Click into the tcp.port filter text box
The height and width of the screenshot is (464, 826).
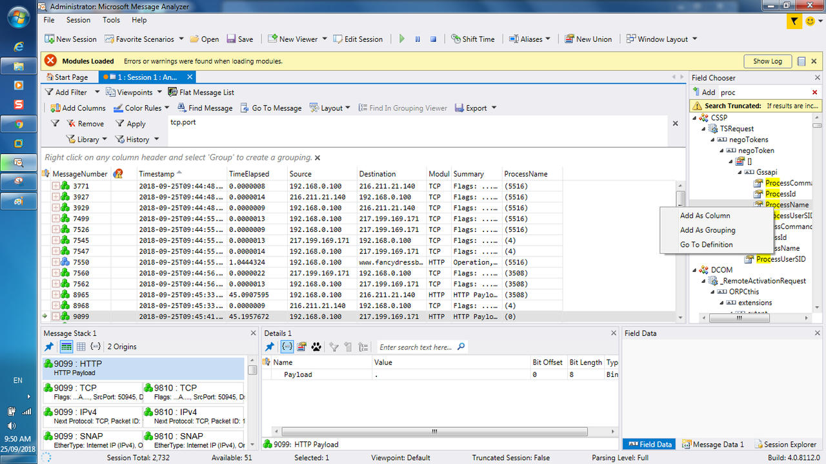tap(416, 130)
